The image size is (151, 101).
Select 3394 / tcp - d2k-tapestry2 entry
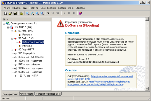tap(31, 57)
